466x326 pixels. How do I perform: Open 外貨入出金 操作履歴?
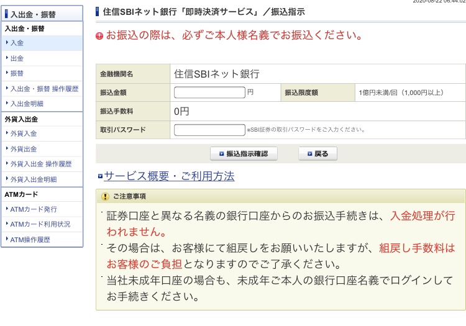coord(41,164)
